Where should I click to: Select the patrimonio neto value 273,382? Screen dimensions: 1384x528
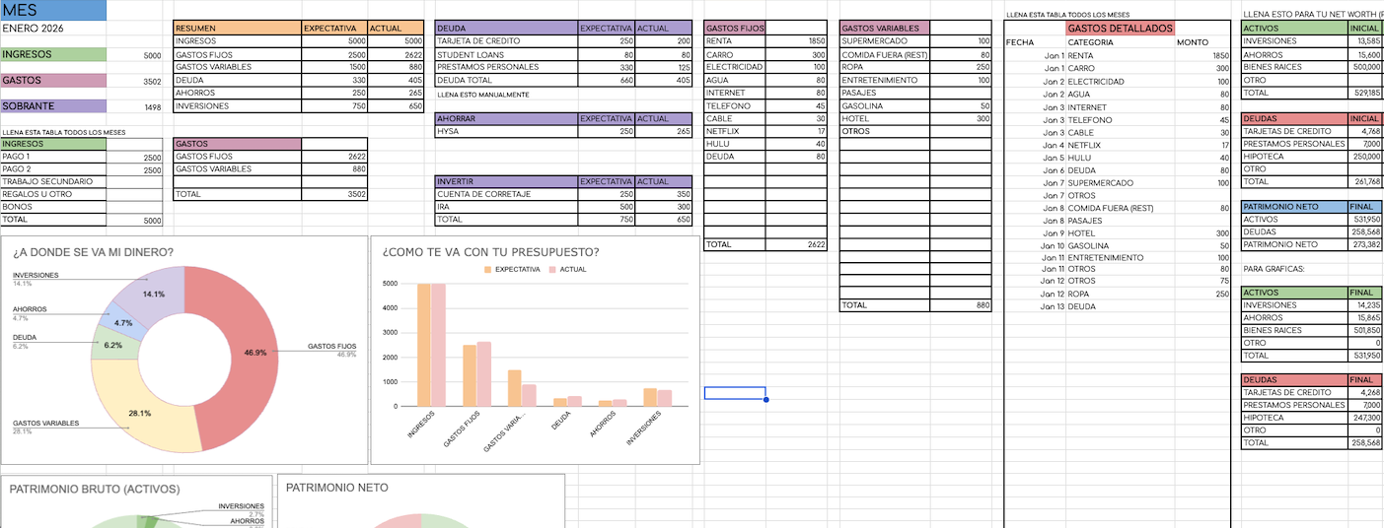1365,244
